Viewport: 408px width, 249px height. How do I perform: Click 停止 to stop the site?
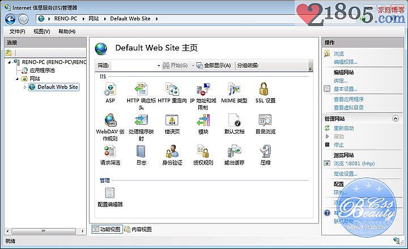pyautogui.click(x=339, y=145)
